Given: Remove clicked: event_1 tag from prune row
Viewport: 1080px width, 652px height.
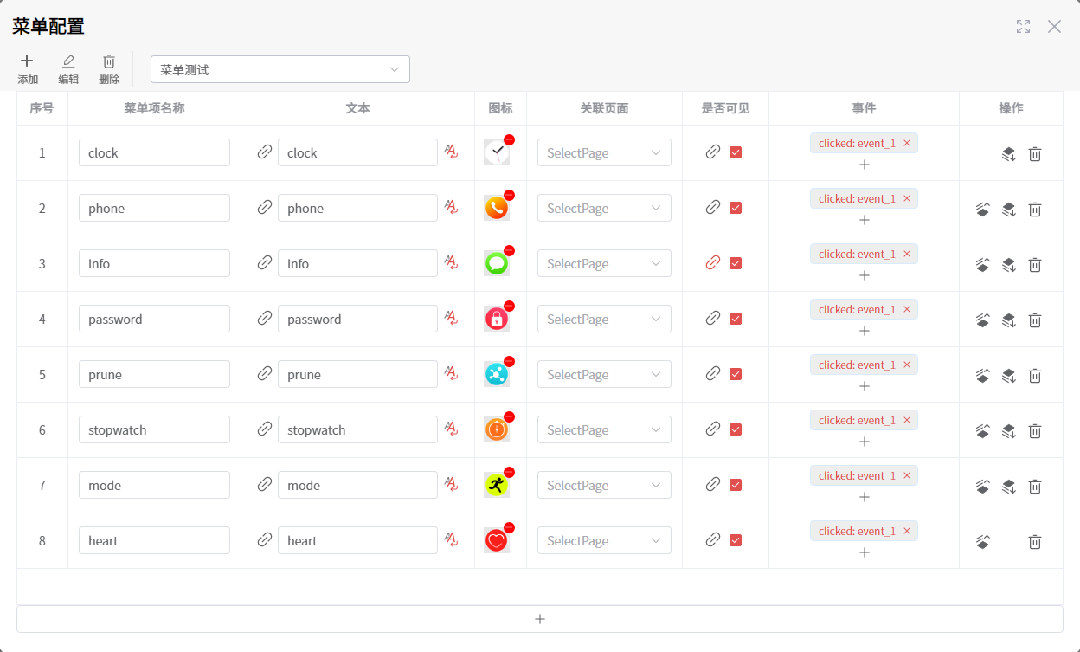Looking at the screenshot, I should pyautogui.click(x=907, y=365).
